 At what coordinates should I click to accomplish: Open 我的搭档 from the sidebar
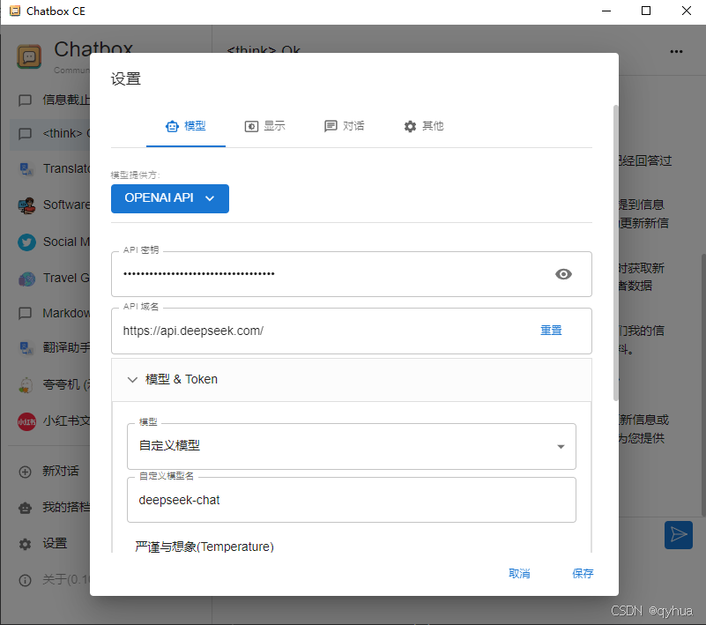[x=25, y=508]
